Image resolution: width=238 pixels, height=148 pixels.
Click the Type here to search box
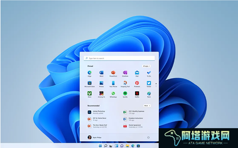click(x=119, y=58)
